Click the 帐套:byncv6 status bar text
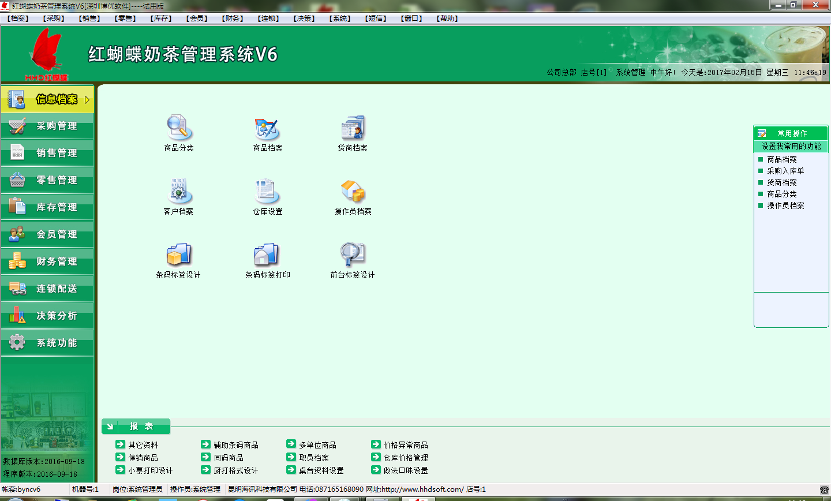This screenshot has height=501, width=831. tap(21, 489)
